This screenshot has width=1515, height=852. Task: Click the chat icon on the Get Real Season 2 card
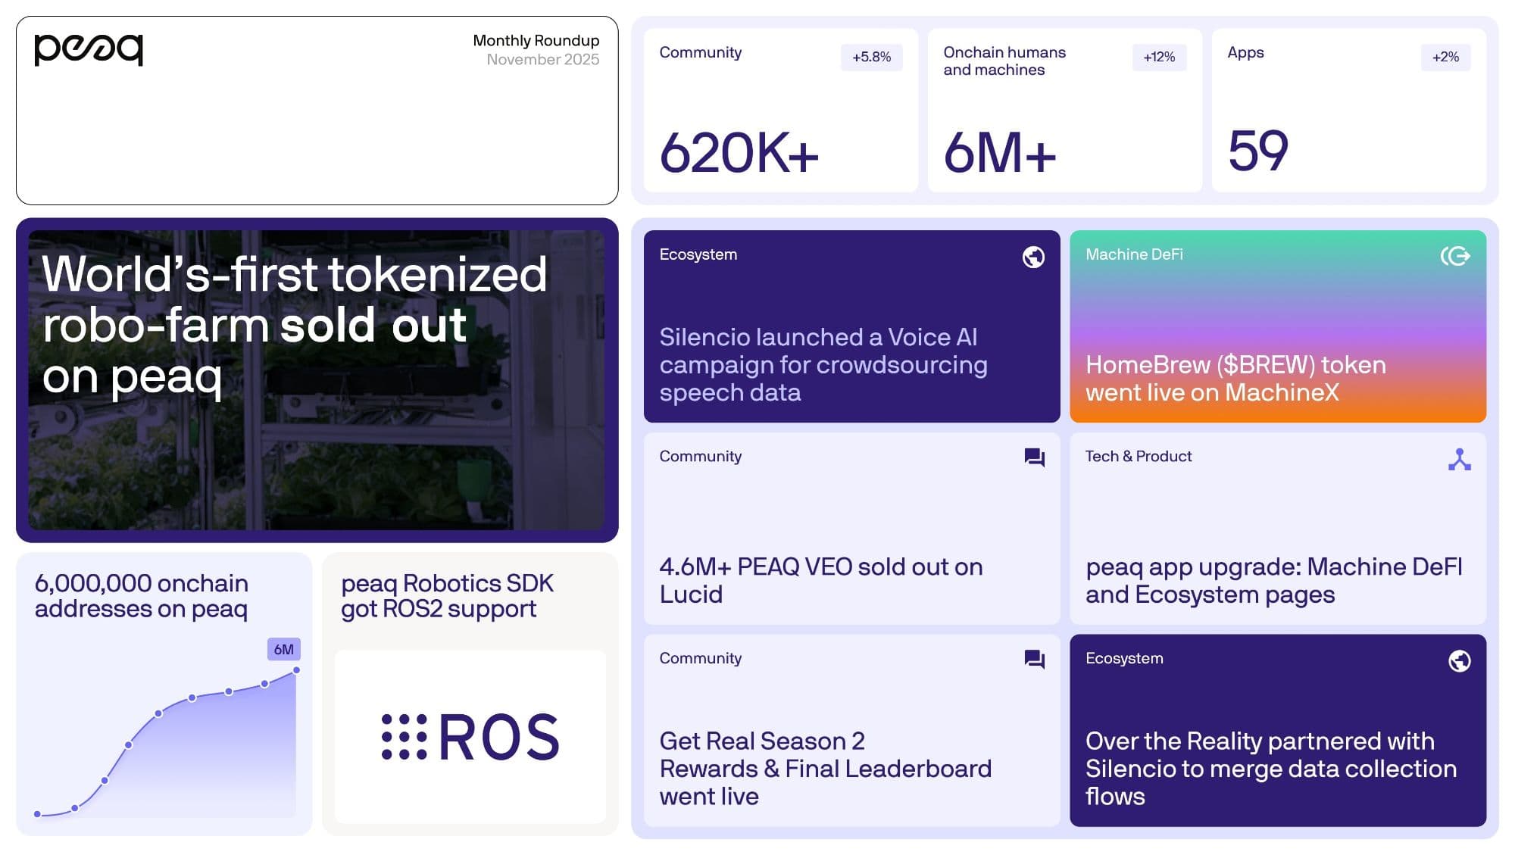point(1036,660)
